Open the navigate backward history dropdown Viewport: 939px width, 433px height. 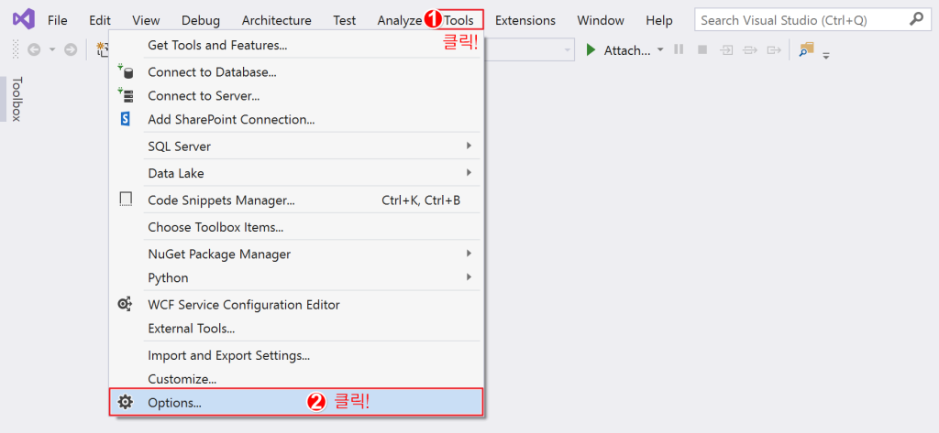(x=52, y=50)
